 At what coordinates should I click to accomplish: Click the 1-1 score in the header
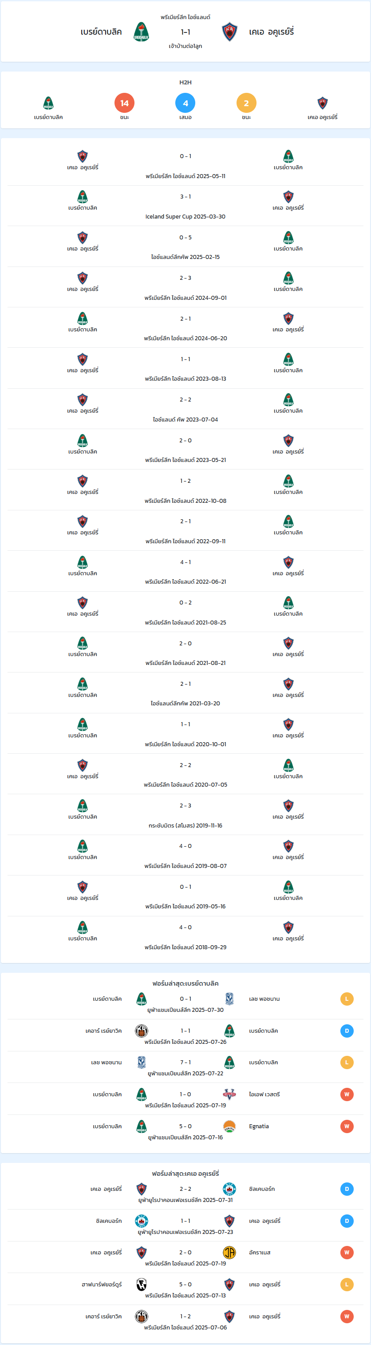(x=185, y=32)
